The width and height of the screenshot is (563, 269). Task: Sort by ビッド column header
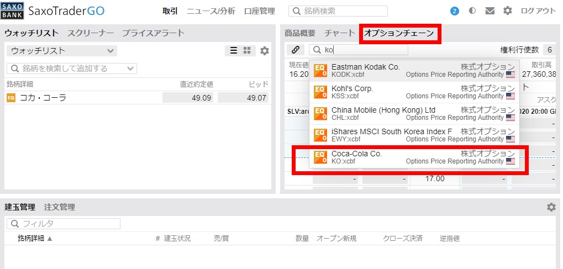click(259, 85)
